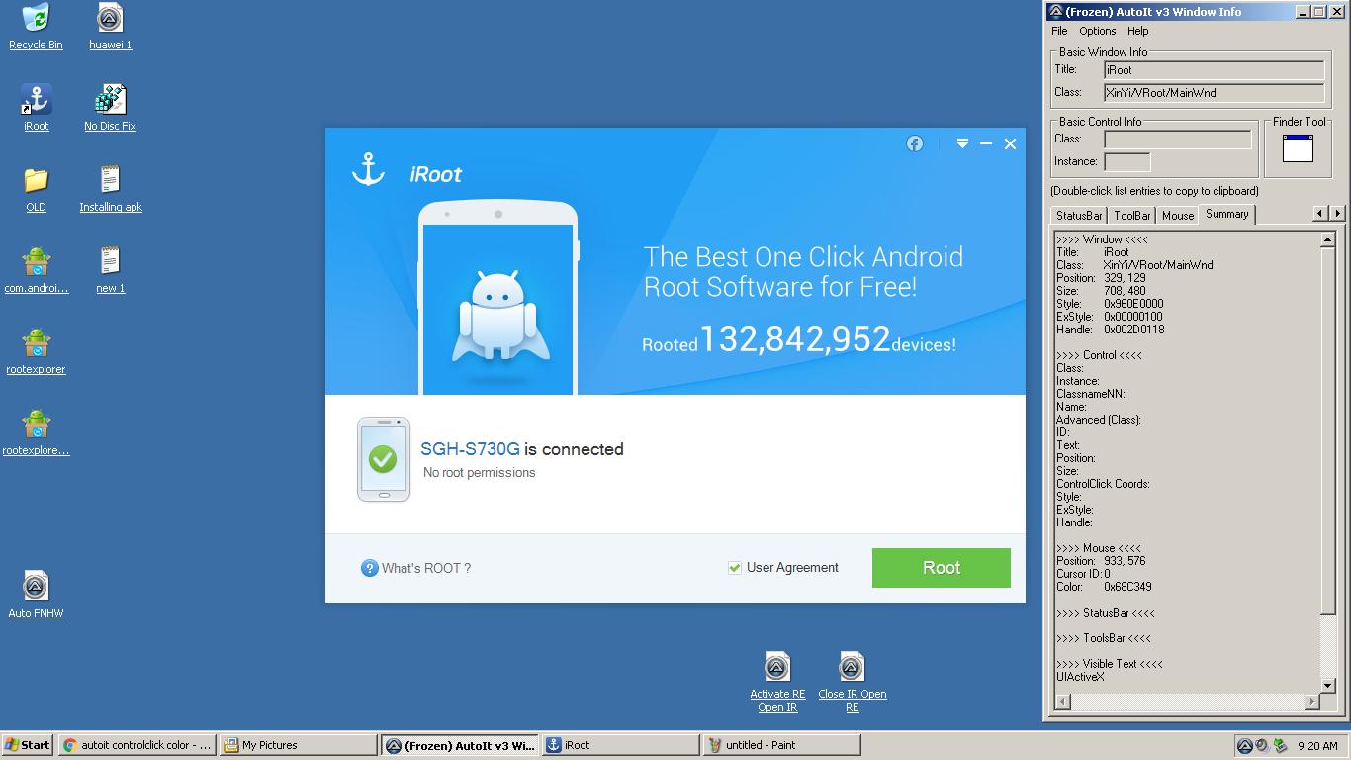Open the What's ROOT ? link
1351x760 pixels.
click(426, 568)
